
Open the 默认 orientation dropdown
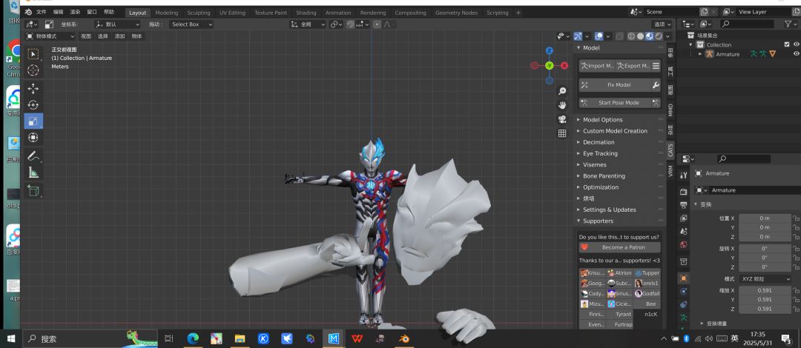(x=117, y=24)
